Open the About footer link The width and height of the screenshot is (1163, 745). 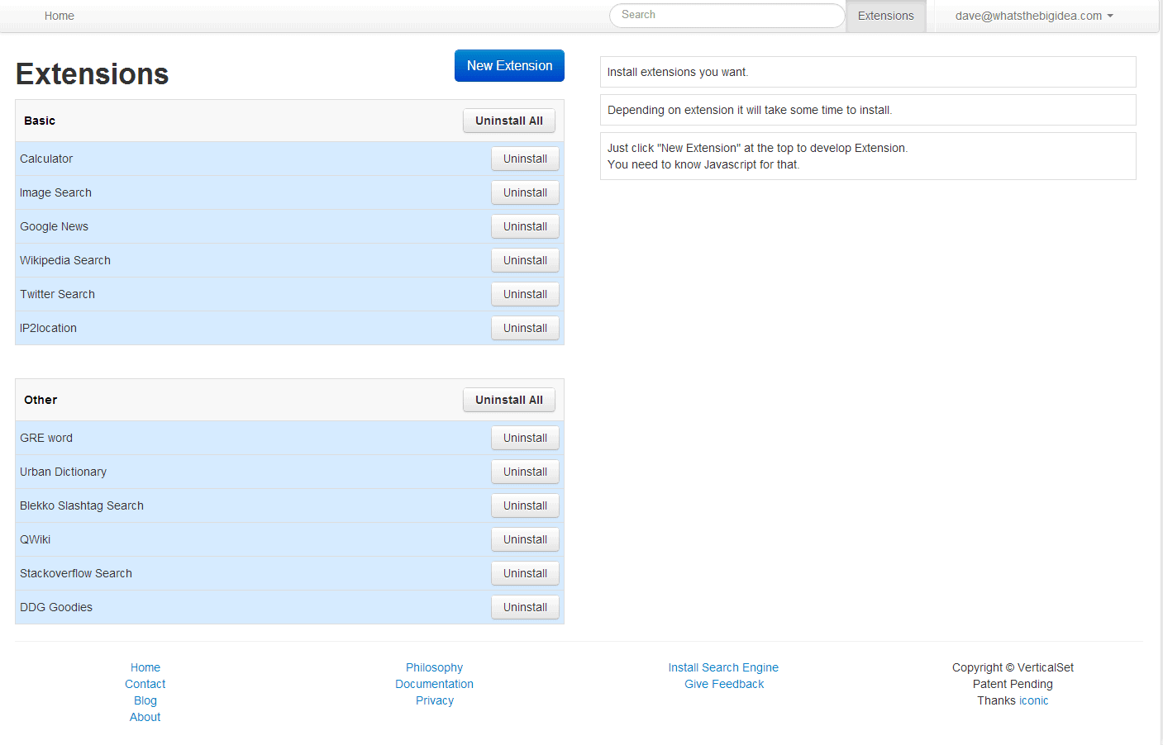coord(145,717)
